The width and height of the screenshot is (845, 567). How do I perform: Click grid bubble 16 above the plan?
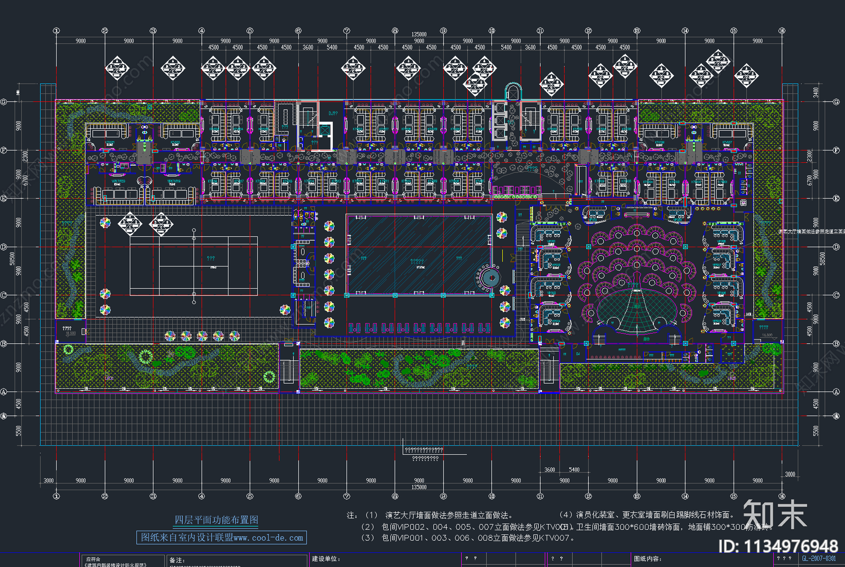[782, 31]
